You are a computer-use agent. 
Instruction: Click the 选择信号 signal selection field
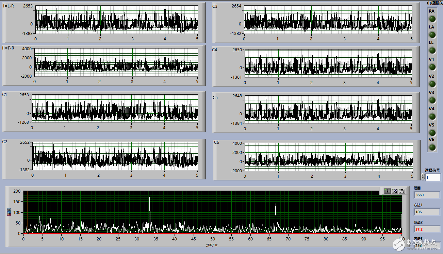(433, 177)
